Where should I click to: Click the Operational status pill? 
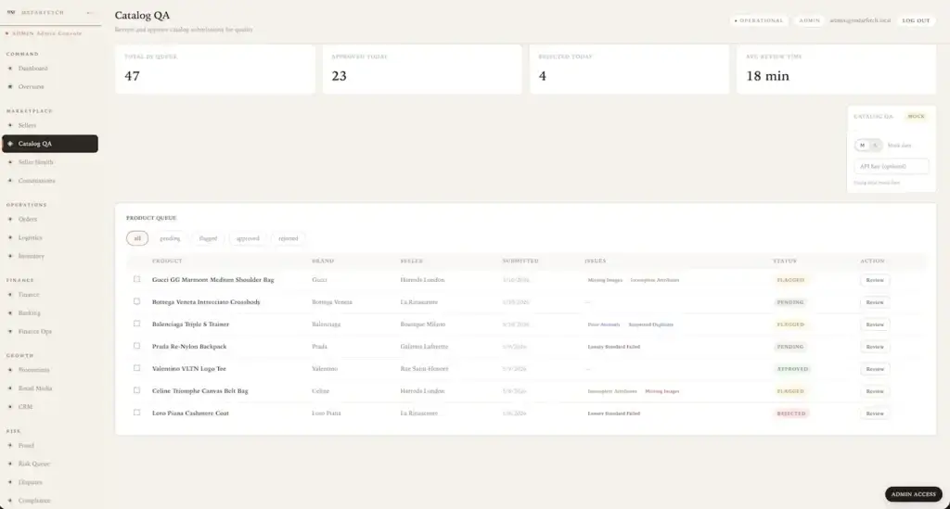(759, 20)
